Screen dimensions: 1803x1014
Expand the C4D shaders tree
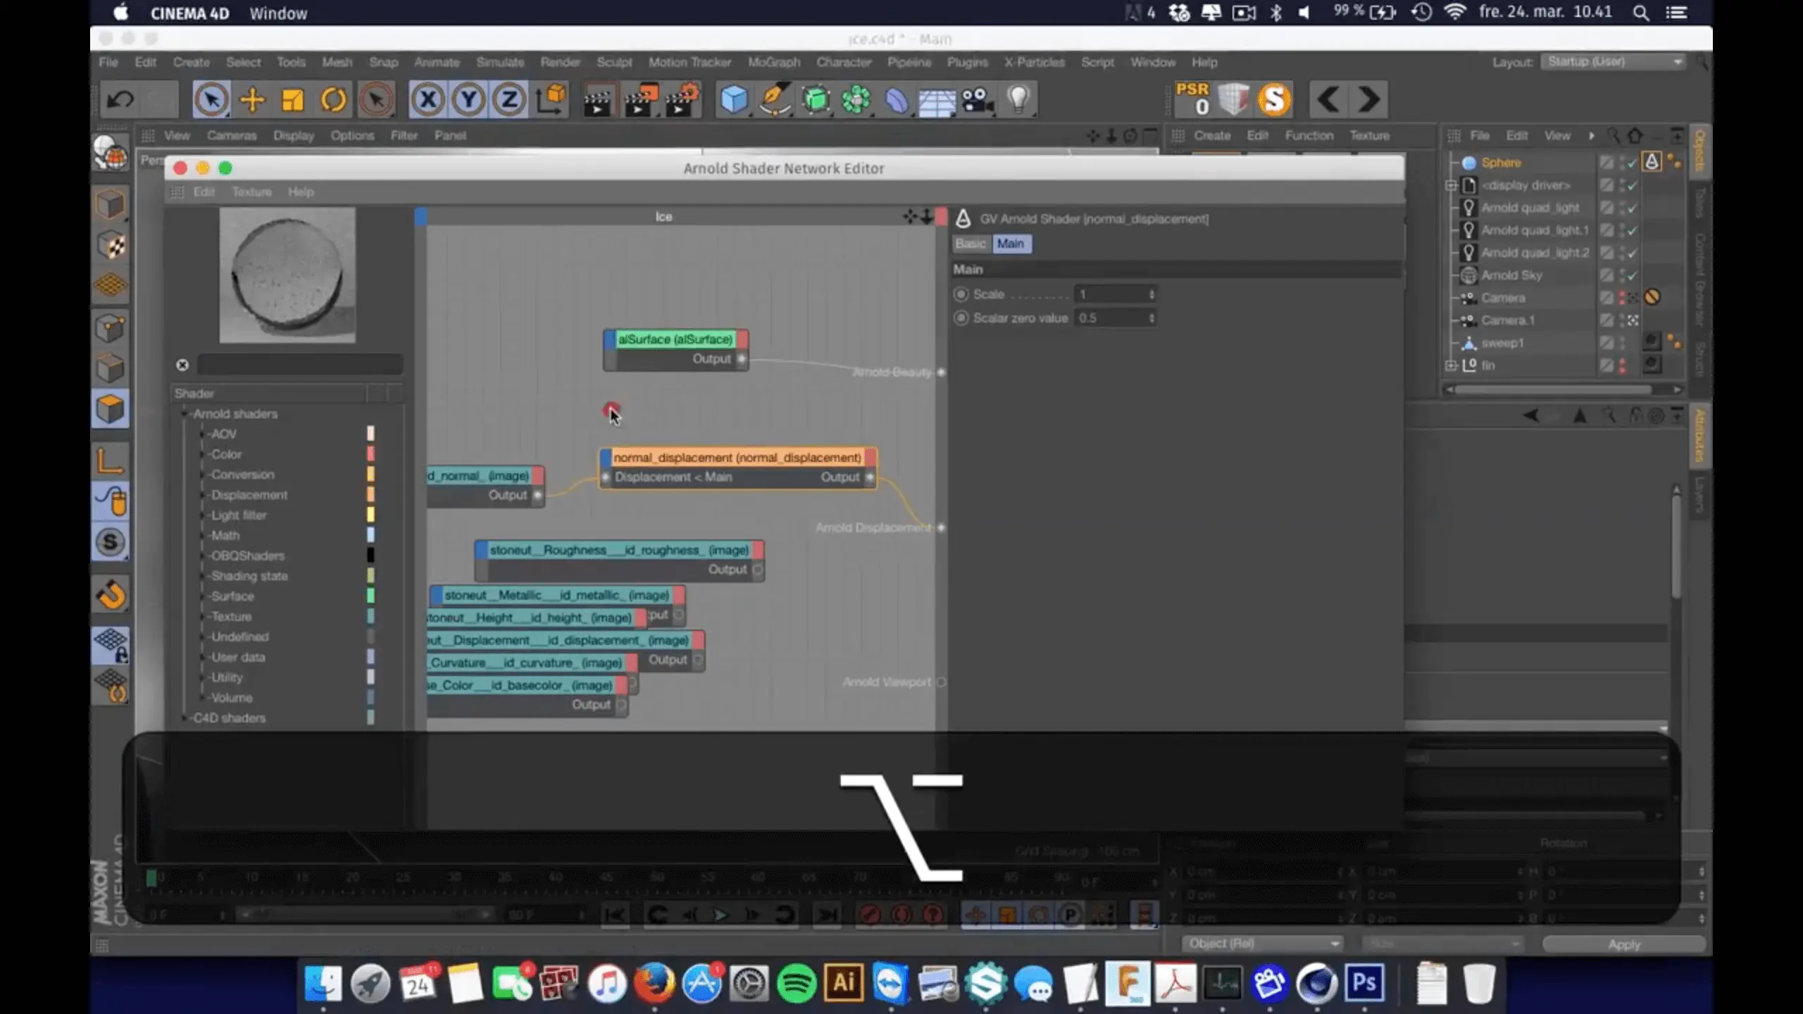click(185, 718)
